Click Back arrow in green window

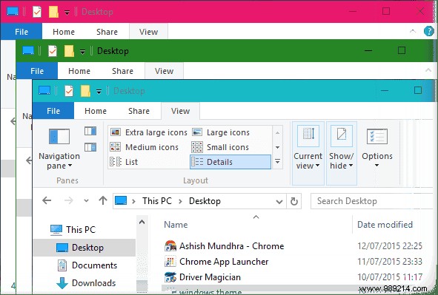(28, 160)
